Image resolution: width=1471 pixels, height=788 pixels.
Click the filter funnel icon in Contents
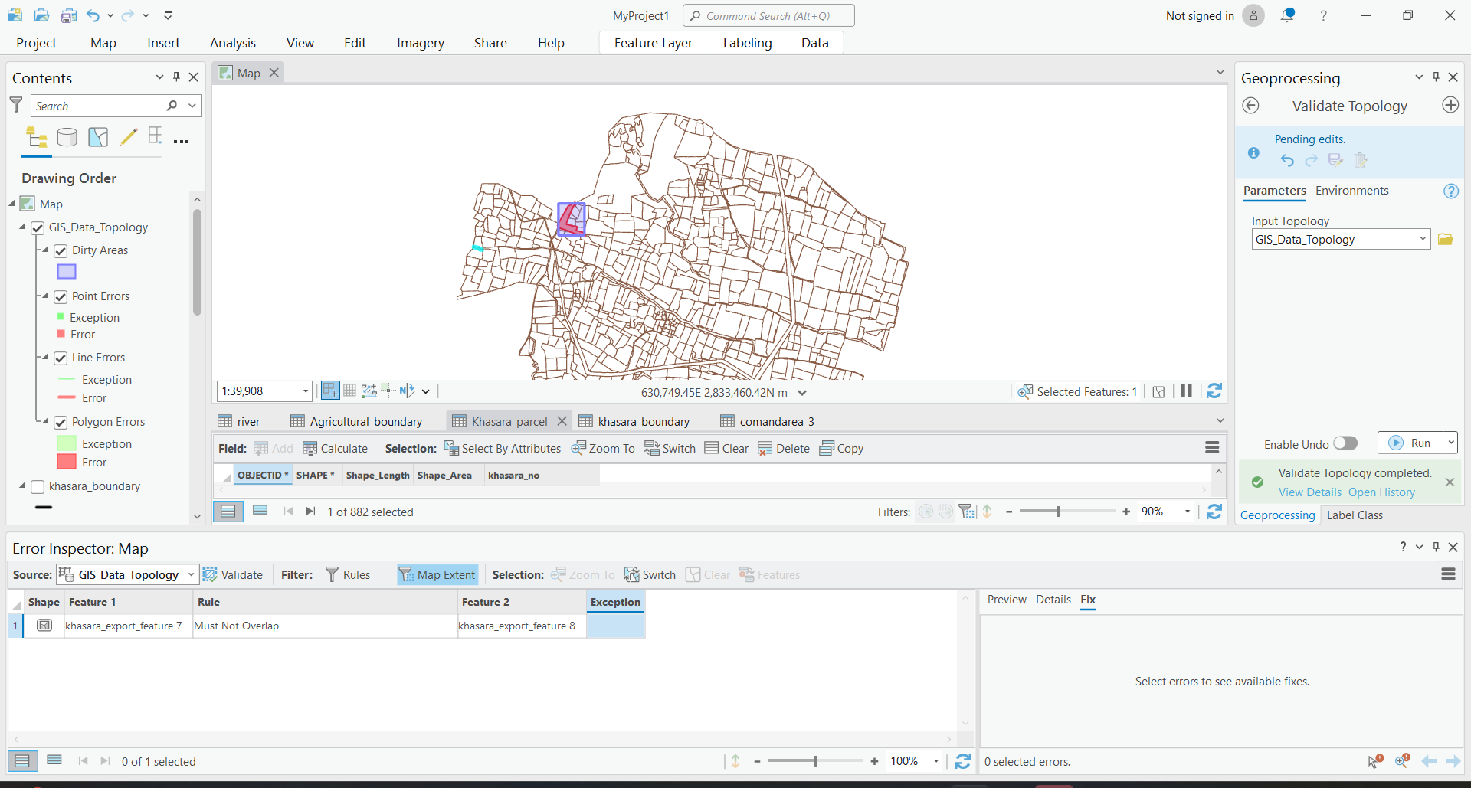[16, 105]
